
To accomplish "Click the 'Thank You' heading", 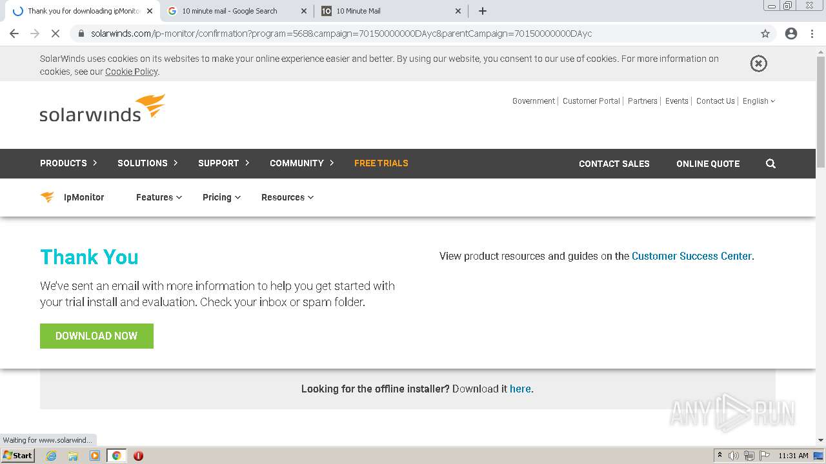I will (89, 257).
